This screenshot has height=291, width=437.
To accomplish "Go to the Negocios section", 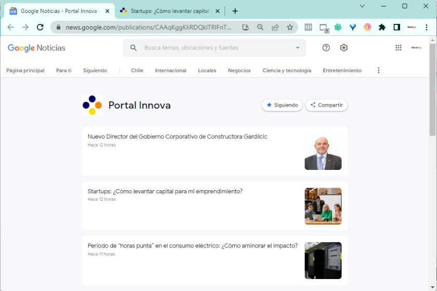I will [239, 70].
